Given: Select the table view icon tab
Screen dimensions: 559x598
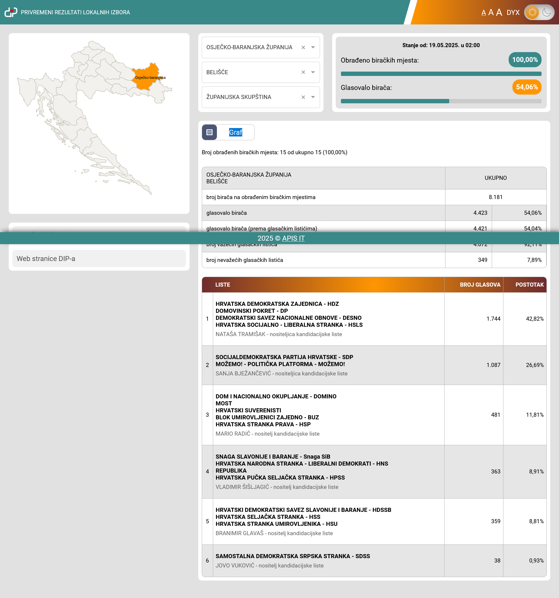Looking at the screenshot, I should [210, 132].
